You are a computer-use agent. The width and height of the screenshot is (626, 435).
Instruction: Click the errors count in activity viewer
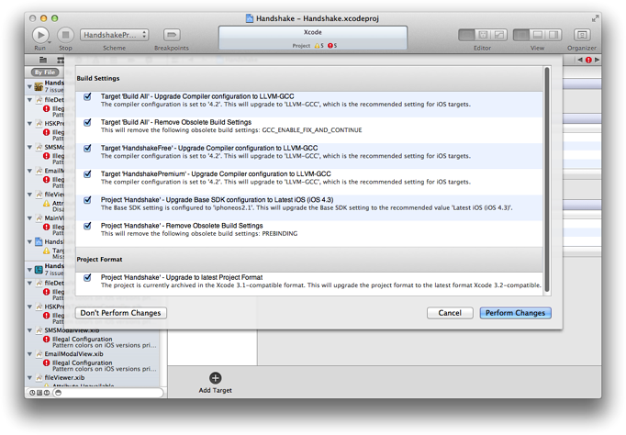point(332,46)
